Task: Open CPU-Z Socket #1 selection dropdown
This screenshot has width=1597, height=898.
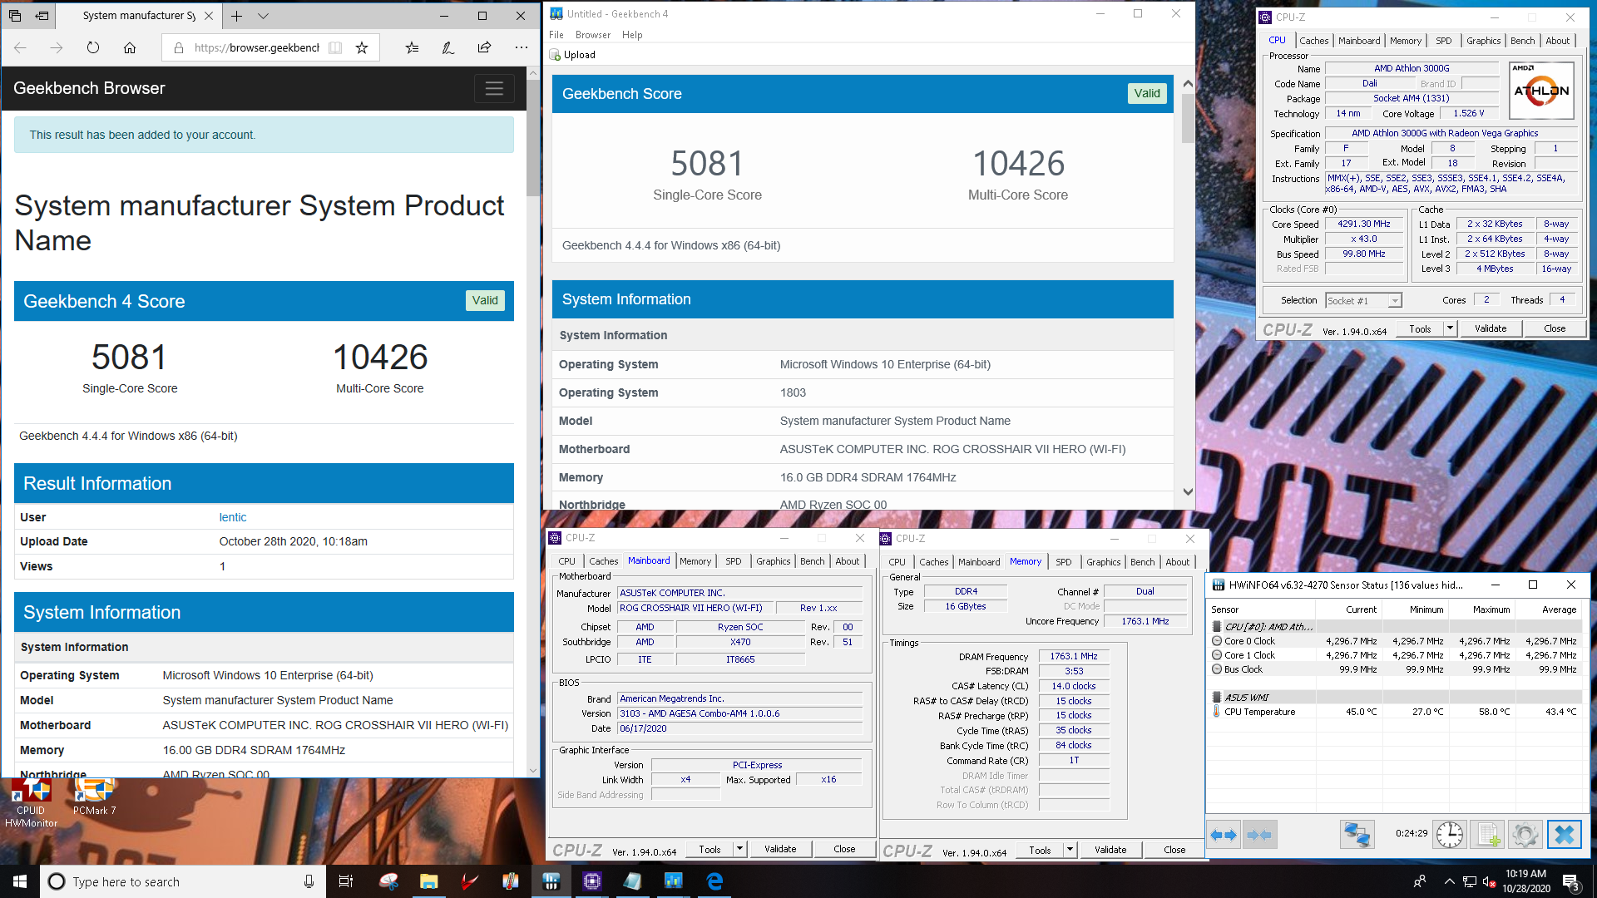Action: (1363, 300)
